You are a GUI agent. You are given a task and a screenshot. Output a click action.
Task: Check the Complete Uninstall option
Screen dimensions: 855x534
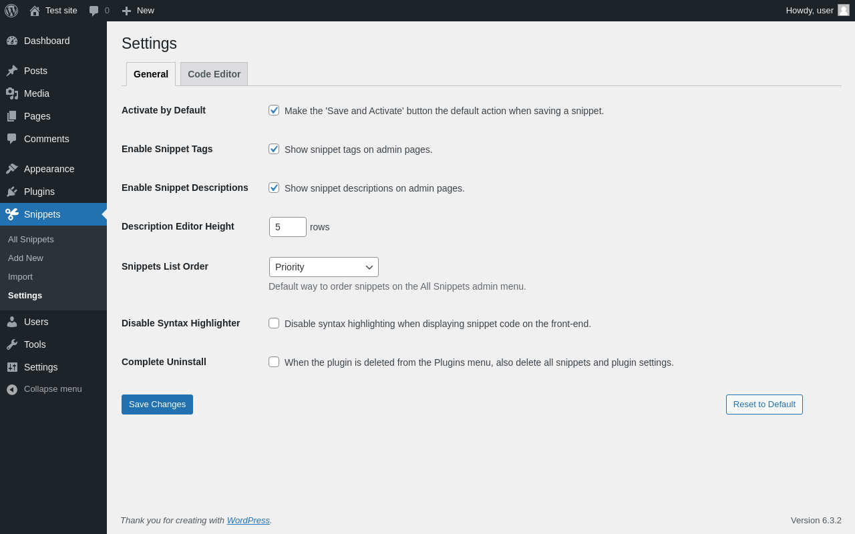[274, 362]
